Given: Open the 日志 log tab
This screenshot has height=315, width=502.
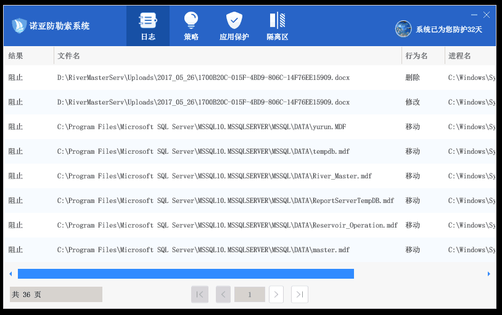Looking at the screenshot, I should (x=148, y=26).
